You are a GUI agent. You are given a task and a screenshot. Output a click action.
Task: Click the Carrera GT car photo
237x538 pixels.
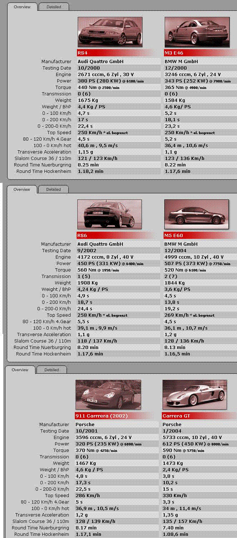(x=195, y=395)
